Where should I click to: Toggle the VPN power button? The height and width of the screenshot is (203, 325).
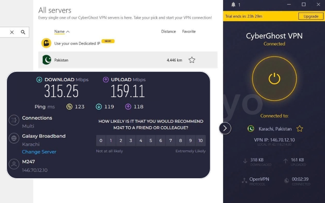point(274,78)
